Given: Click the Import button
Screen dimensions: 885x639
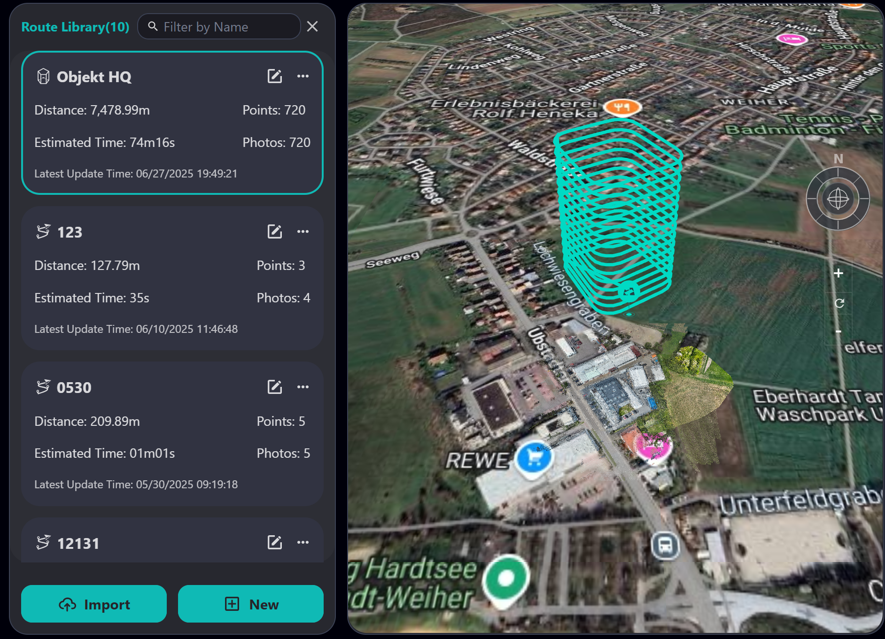Looking at the screenshot, I should click(94, 604).
